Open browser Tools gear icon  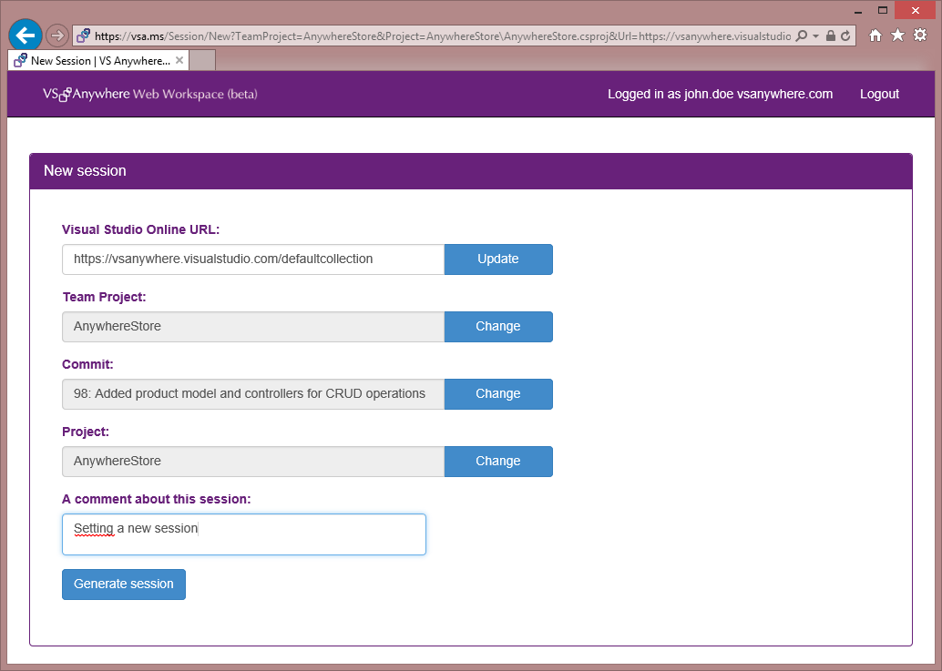[920, 36]
